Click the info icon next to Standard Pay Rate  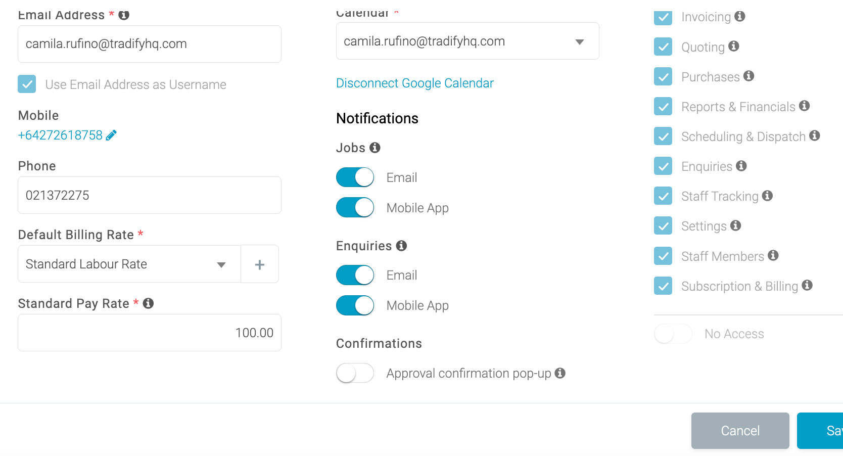point(148,303)
